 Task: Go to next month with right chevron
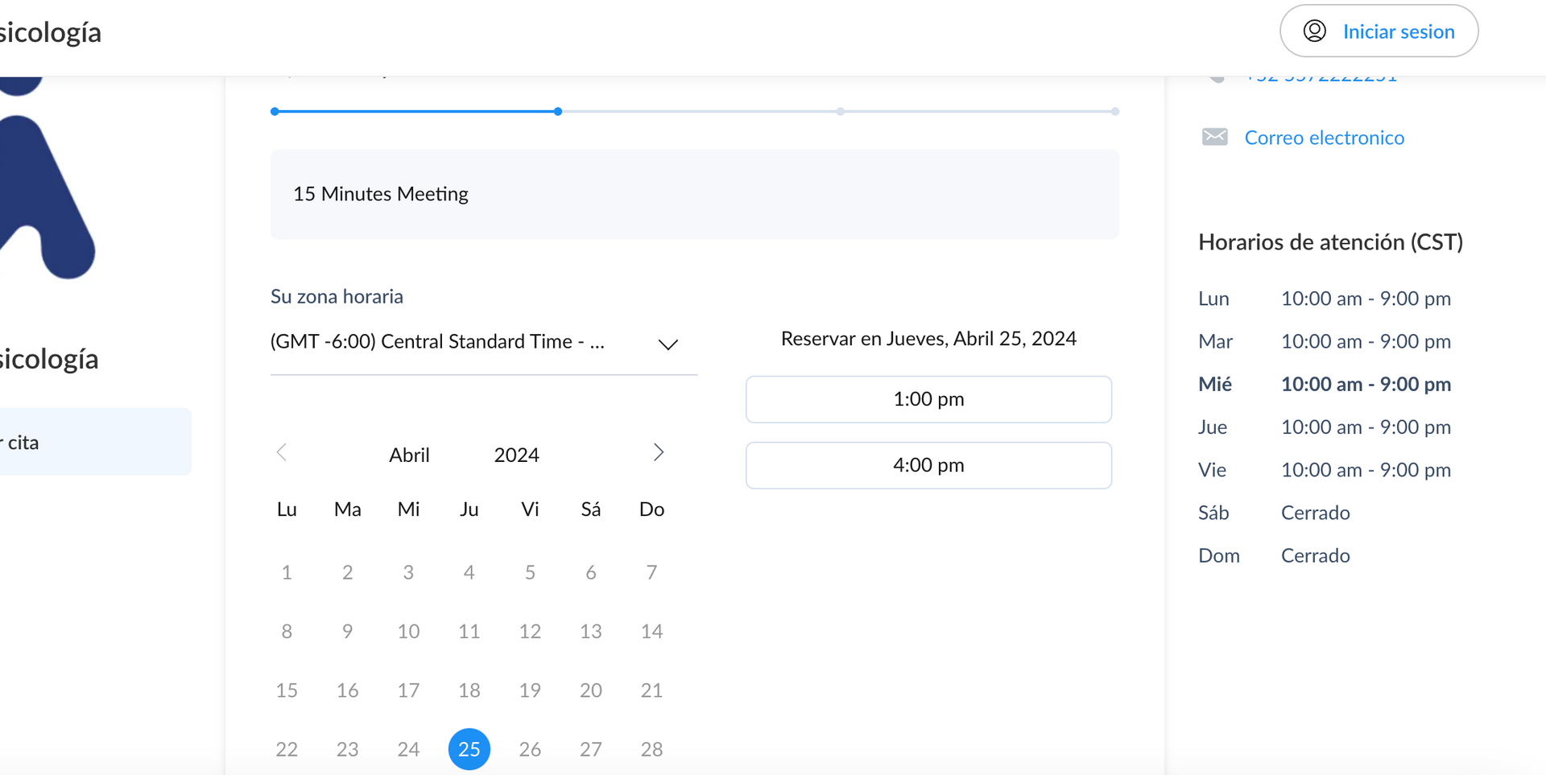pos(659,452)
